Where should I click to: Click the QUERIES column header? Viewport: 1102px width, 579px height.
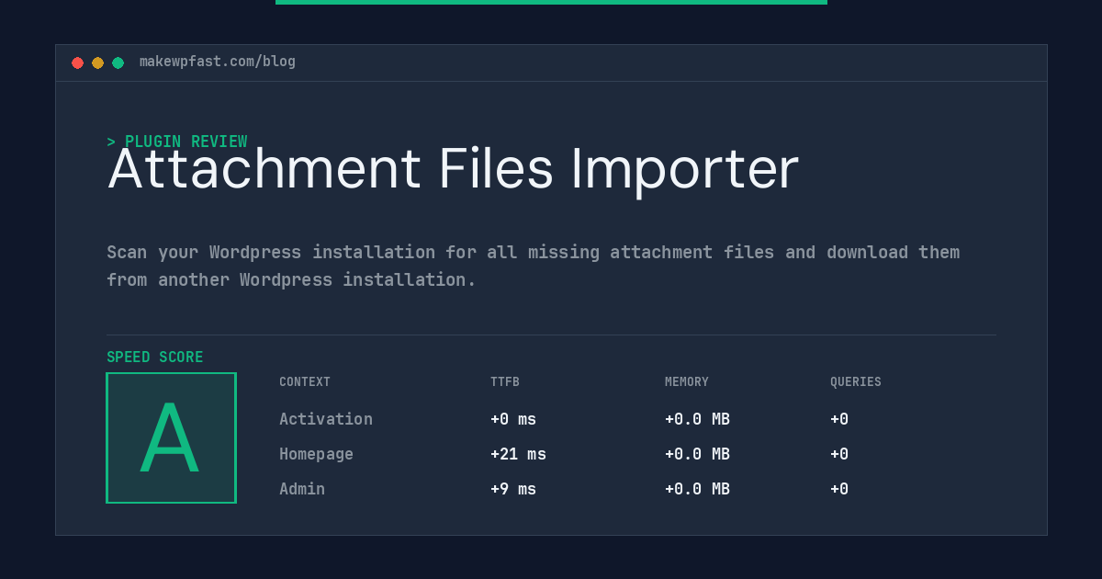pyautogui.click(x=856, y=381)
